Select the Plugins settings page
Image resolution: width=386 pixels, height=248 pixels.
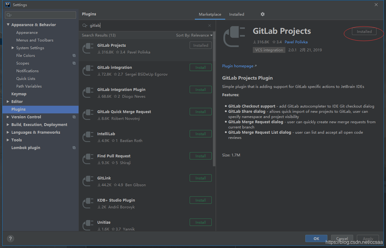click(x=41, y=109)
